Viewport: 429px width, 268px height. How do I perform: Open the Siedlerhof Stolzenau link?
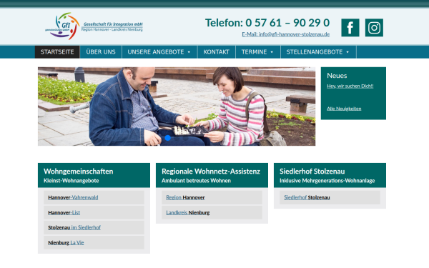tap(307, 197)
